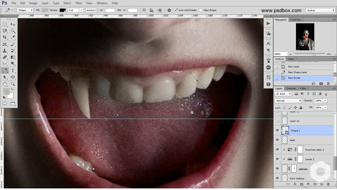The height and width of the screenshot is (190, 337).
Task: Open the Filter menu
Action: point(79,3)
